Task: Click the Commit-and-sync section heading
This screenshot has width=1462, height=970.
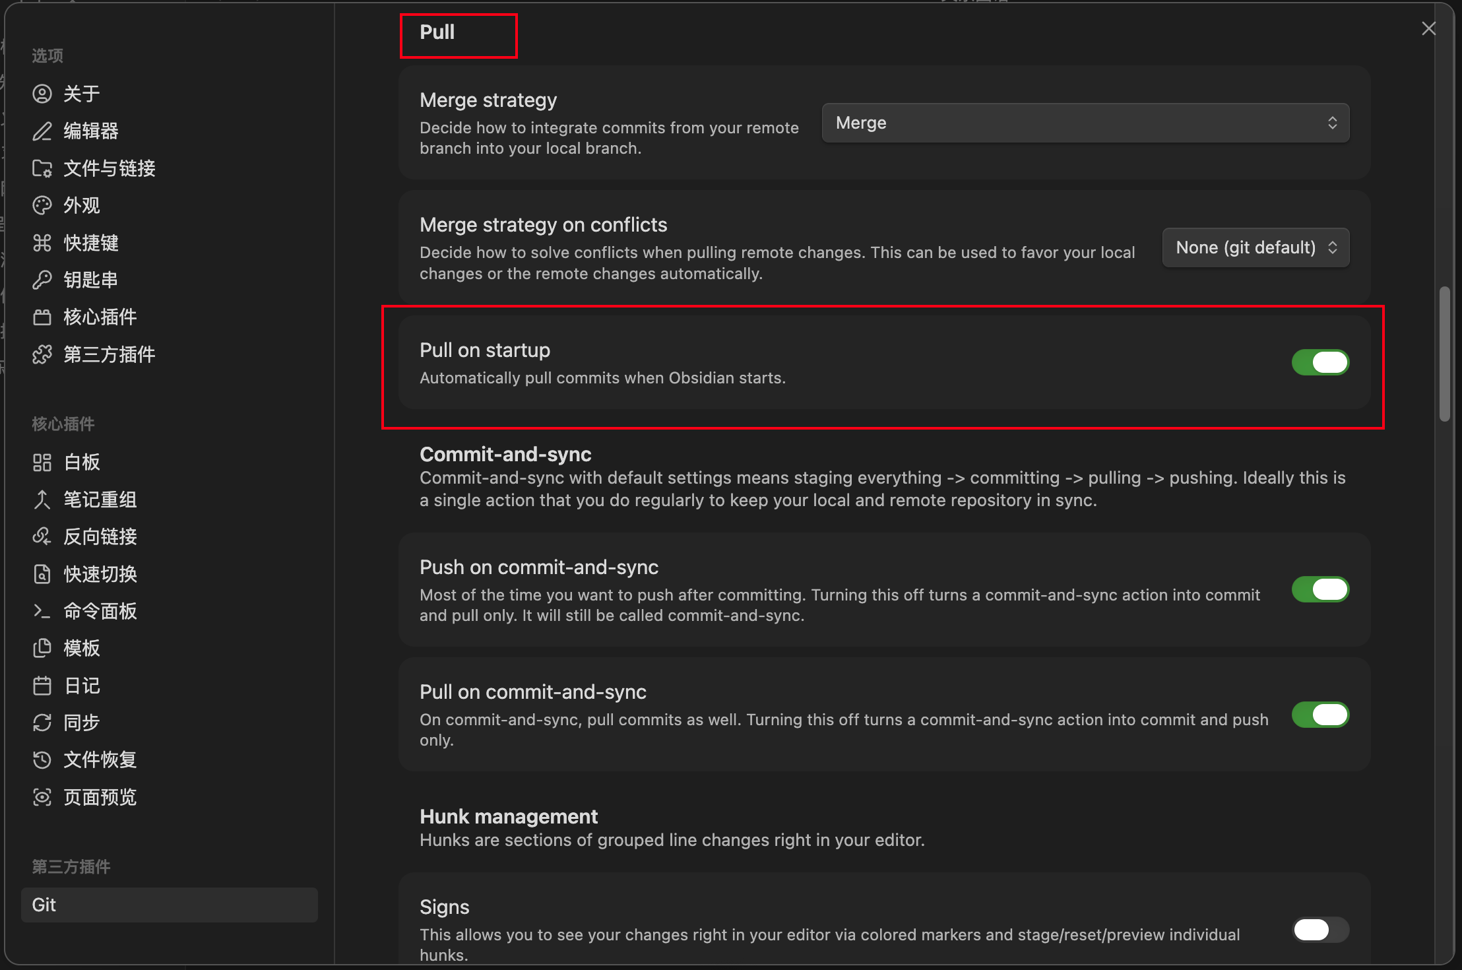Action: pyautogui.click(x=505, y=454)
